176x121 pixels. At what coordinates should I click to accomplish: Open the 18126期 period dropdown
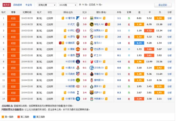tap(68, 5)
